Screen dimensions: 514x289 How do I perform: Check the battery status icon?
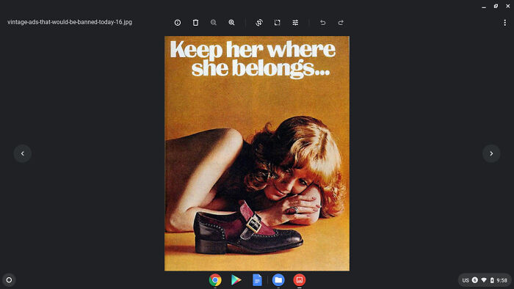pyautogui.click(x=492, y=280)
